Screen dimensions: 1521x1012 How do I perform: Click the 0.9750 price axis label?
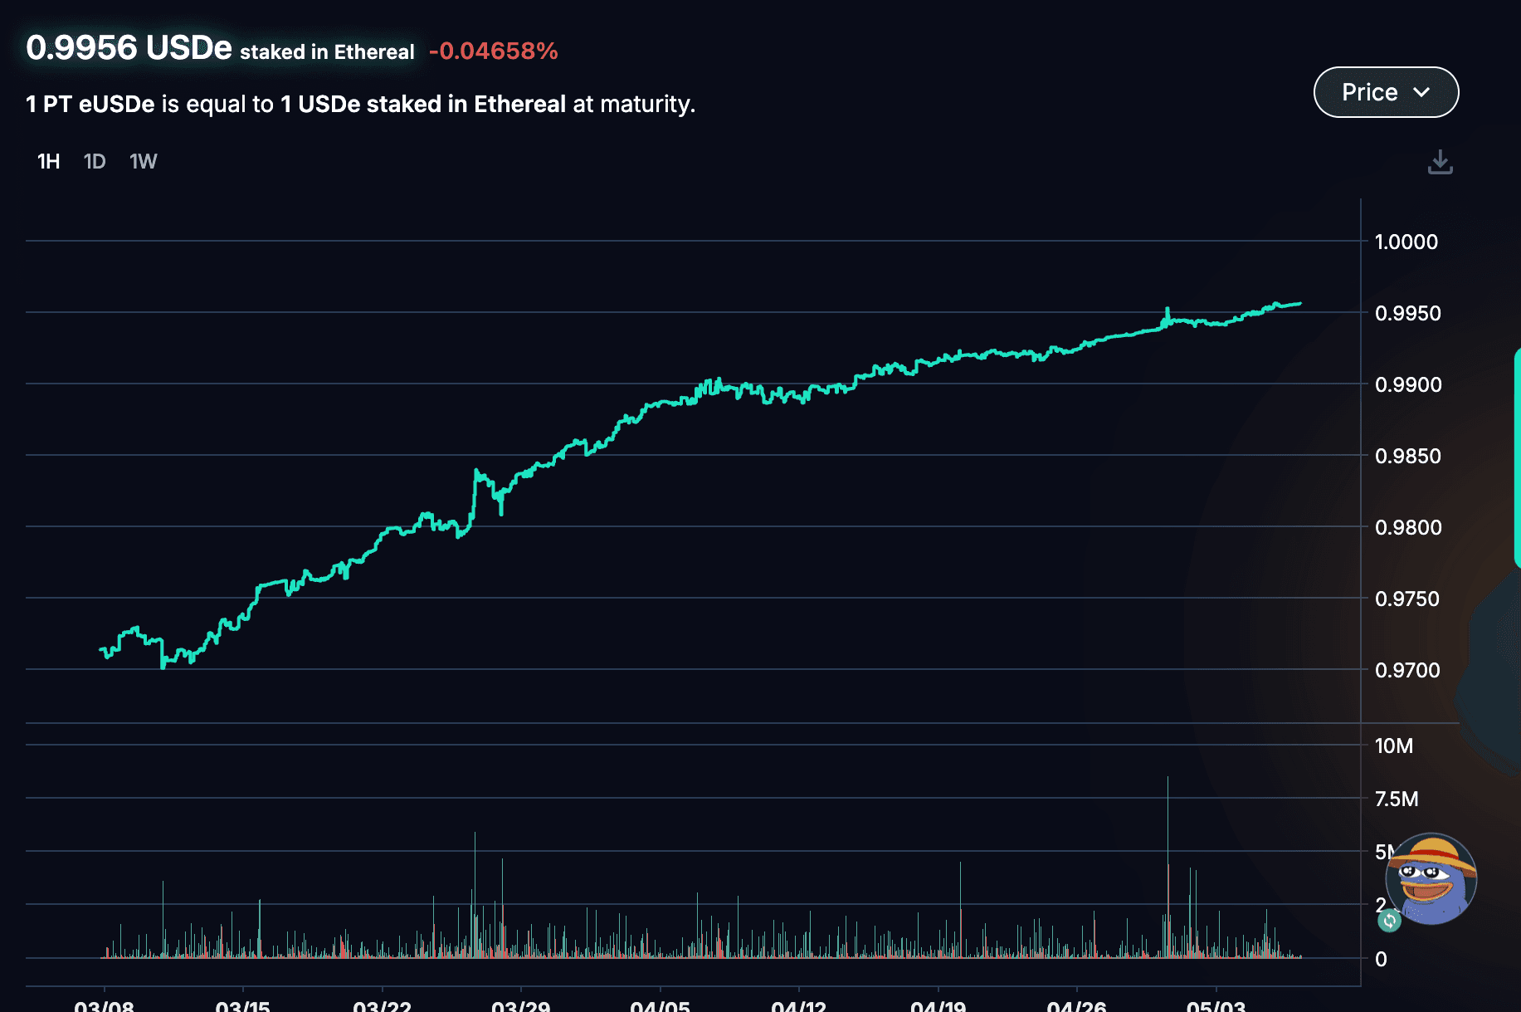1407,599
